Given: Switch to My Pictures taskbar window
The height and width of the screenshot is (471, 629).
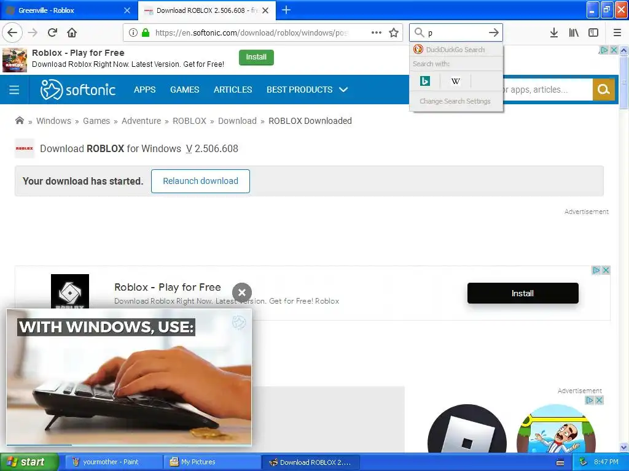Looking at the screenshot, I should coord(212,462).
